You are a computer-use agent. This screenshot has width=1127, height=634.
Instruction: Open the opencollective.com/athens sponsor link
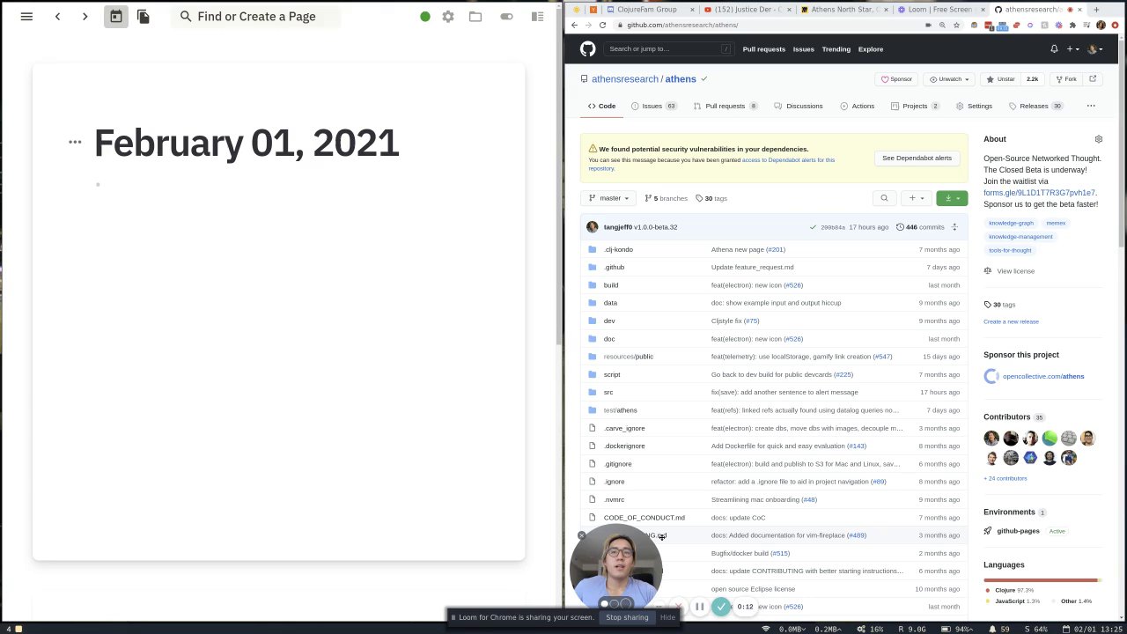click(x=1043, y=376)
